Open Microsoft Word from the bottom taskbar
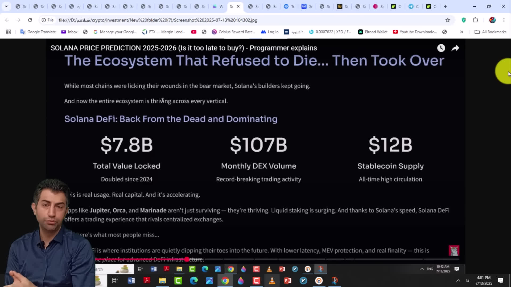The height and width of the screenshot is (287, 511). point(131,281)
